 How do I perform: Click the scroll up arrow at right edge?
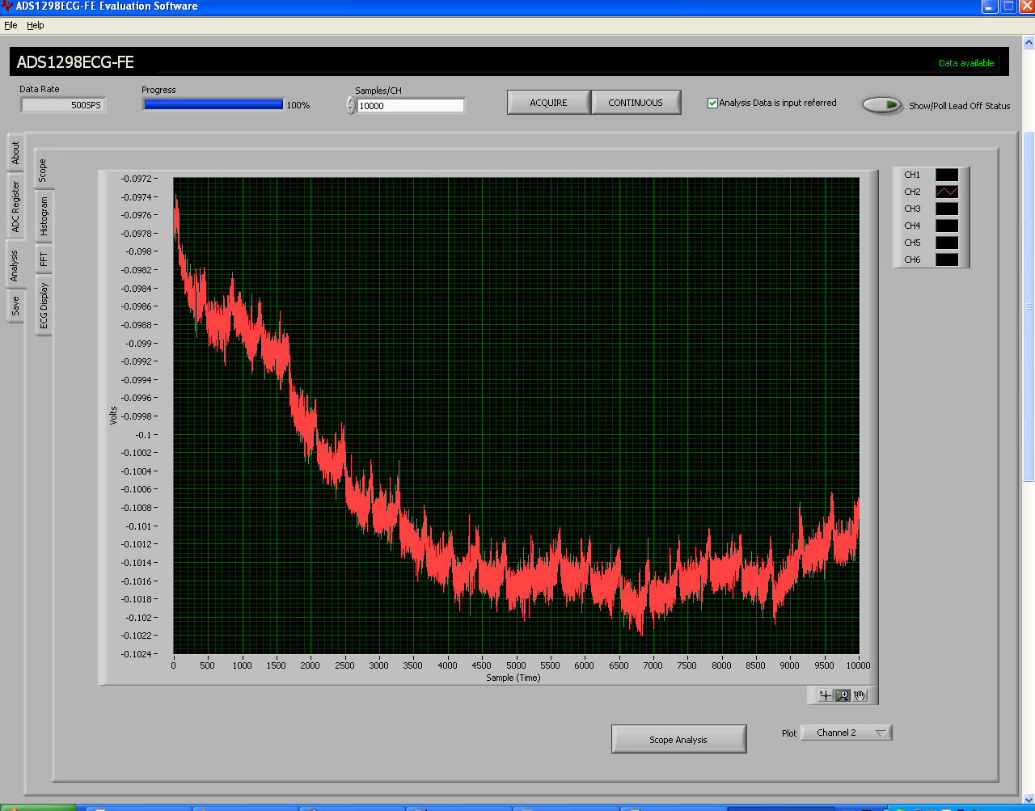pos(1029,43)
